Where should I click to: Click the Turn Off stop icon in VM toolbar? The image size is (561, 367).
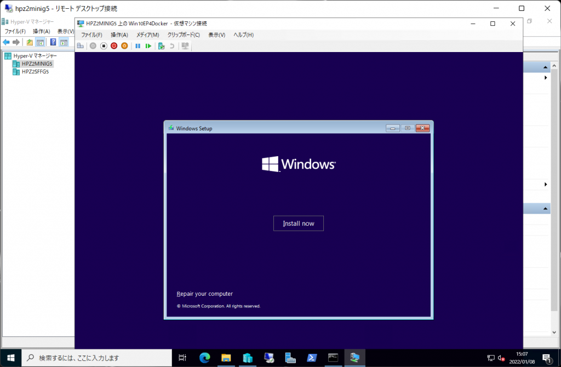click(104, 46)
